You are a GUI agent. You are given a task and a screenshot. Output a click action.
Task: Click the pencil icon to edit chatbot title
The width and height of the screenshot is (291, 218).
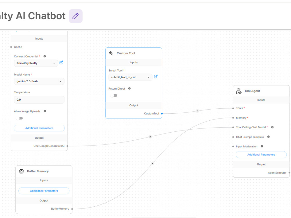point(76,16)
